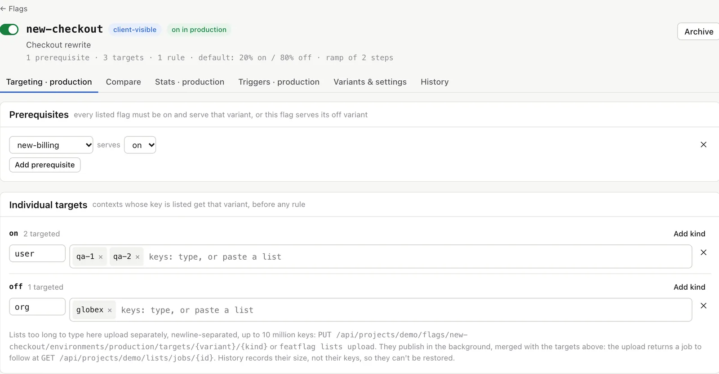Click the flag summary line with 1 prerequisite
Image resolution: width=719 pixels, height=374 pixels.
pos(209,58)
